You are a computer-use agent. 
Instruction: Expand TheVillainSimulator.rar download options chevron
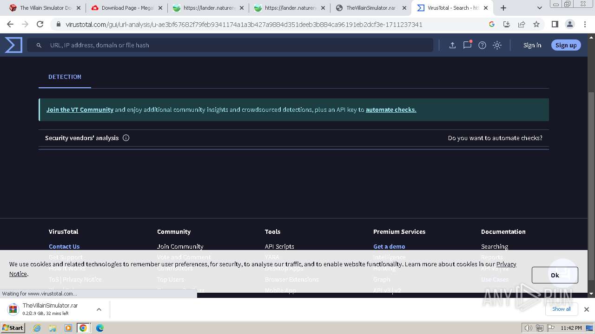point(99,309)
